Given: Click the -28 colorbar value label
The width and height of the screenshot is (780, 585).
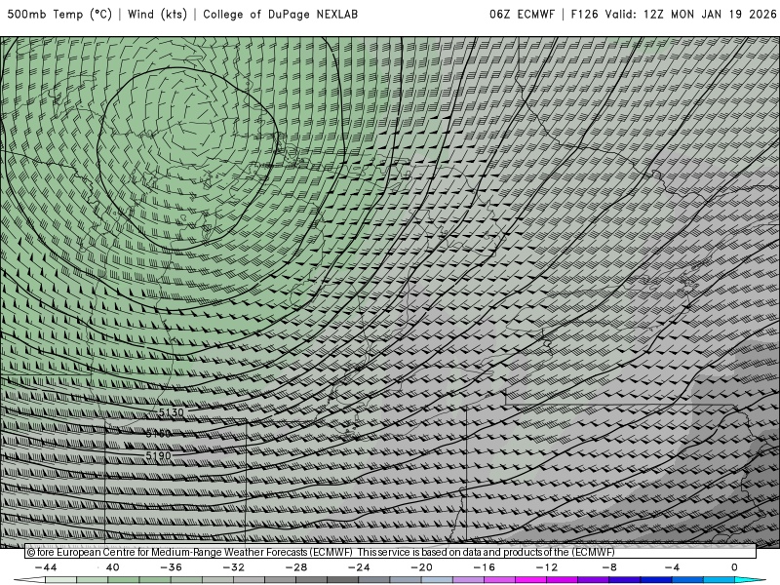Looking at the screenshot, I should pos(296,567).
